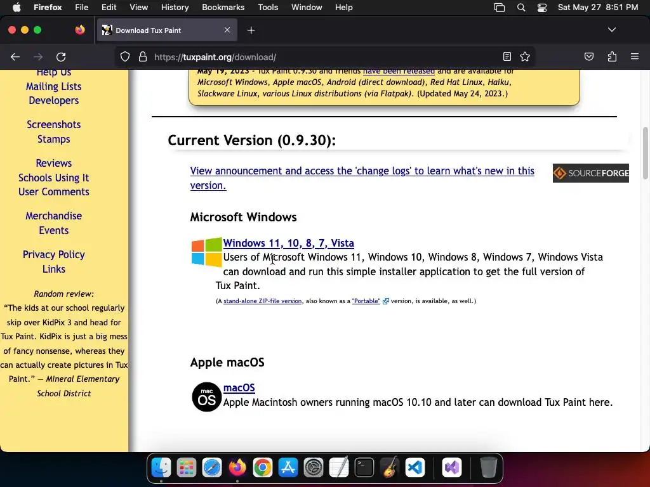This screenshot has width=650, height=487.
Task: Bookmark this page with the star icon
Action: click(x=525, y=56)
